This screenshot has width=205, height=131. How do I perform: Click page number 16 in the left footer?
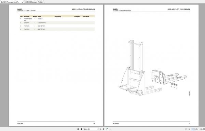(x=94, y=124)
